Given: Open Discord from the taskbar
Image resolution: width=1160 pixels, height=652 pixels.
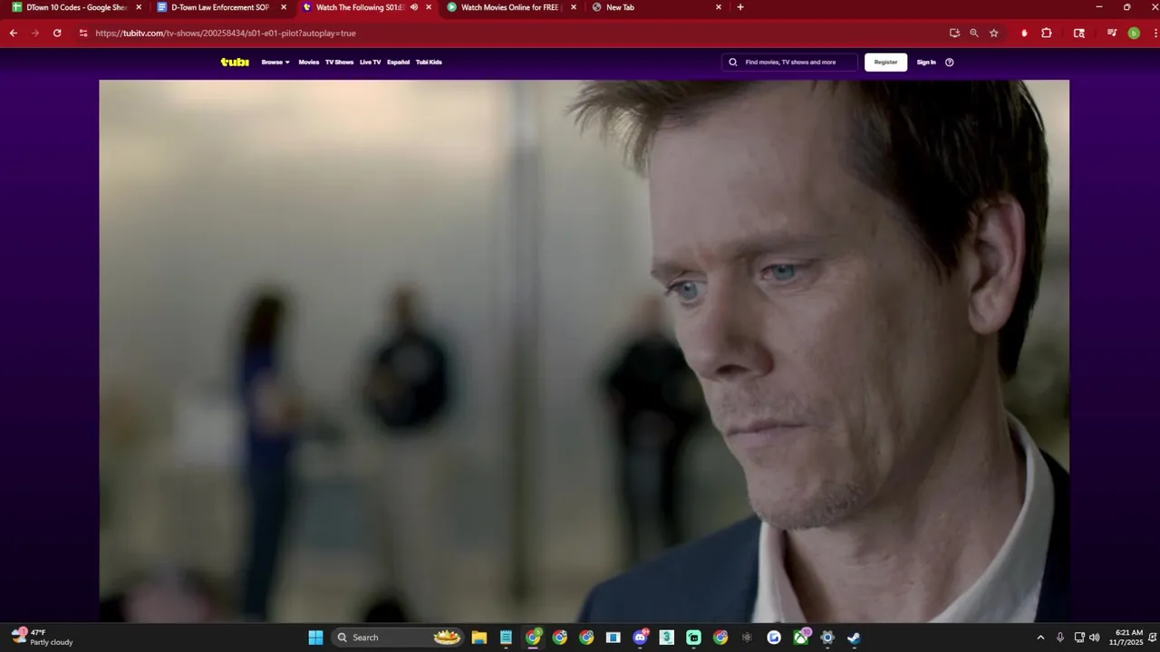Looking at the screenshot, I should coord(641,638).
